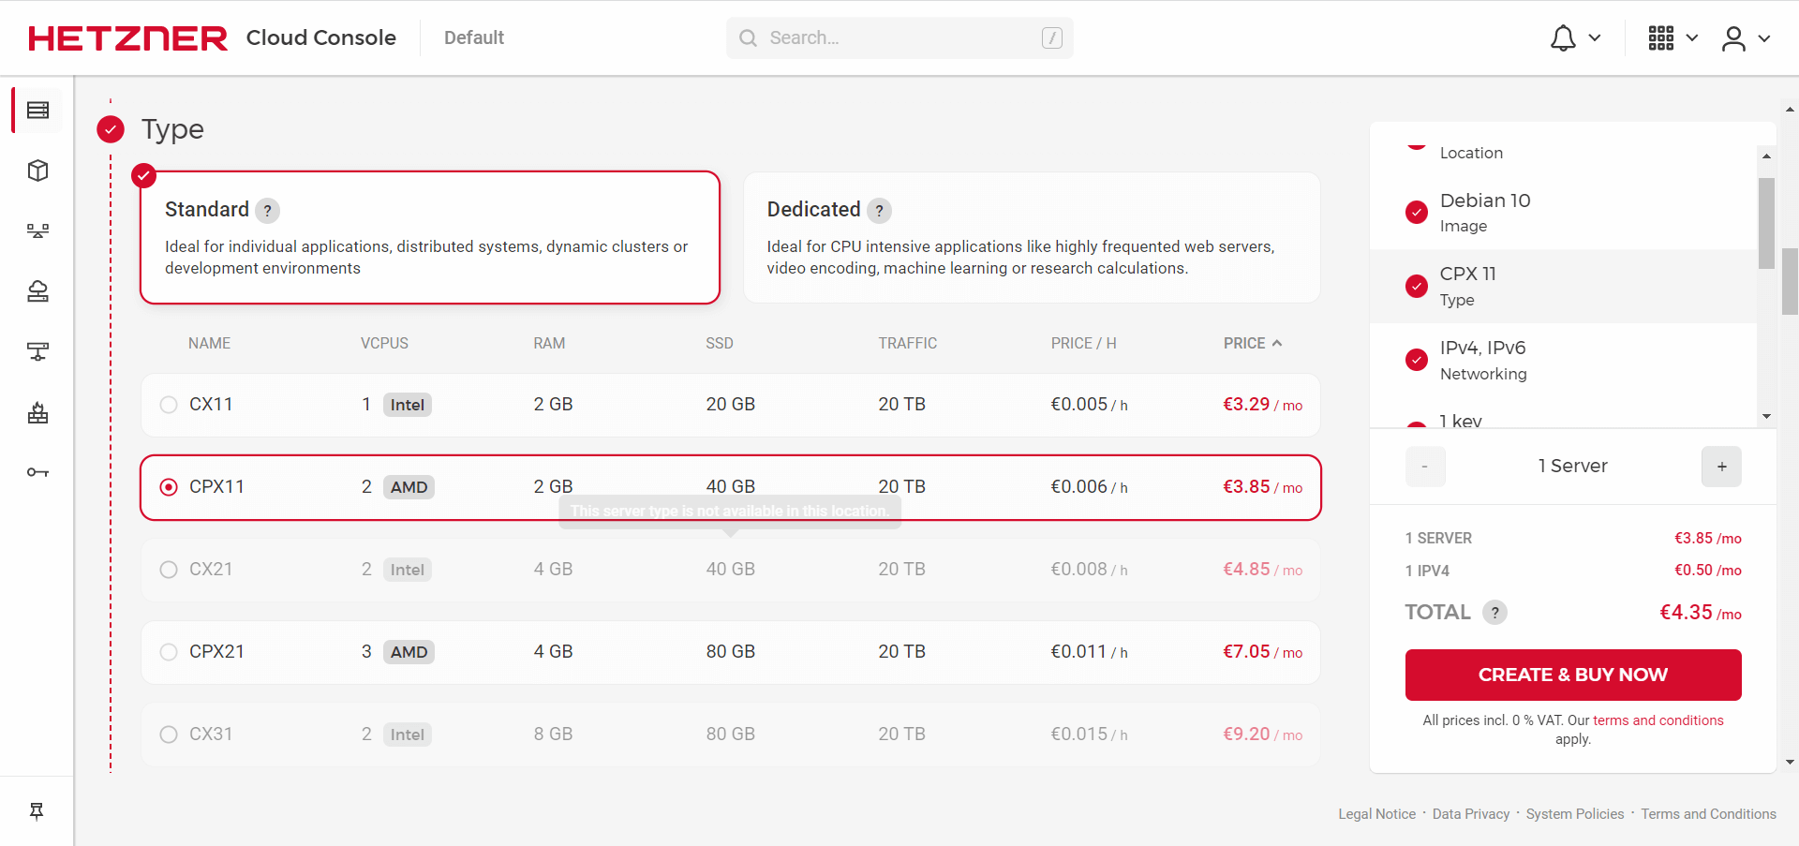Image resolution: width=1799 pixels, height=846 pixels.
Task: Increase server count with plus button
Action: click(x=1721, y=467)
